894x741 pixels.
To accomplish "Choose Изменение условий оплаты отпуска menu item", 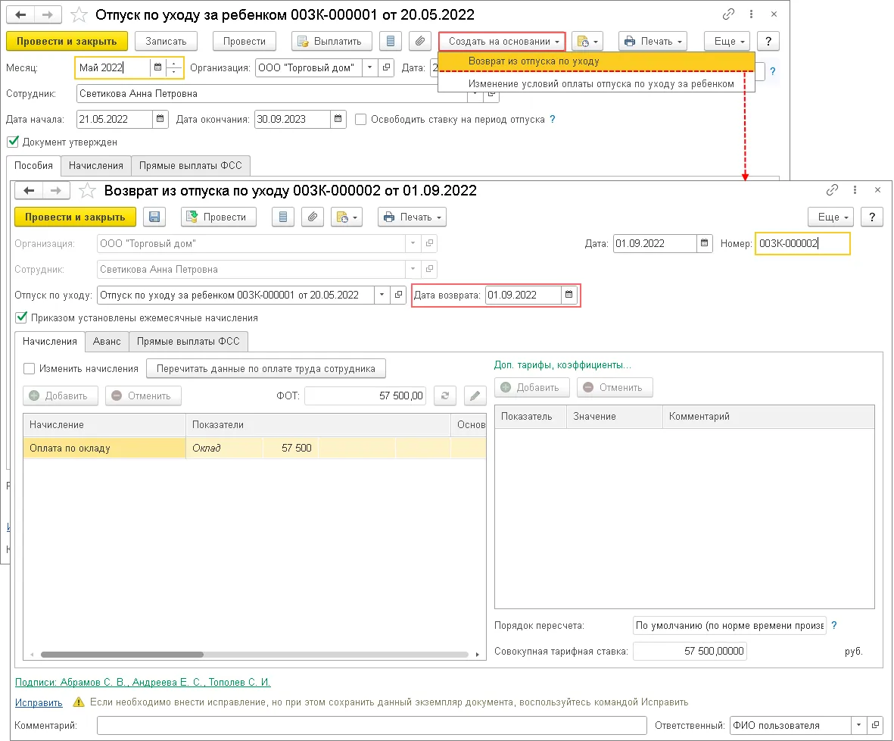I will (x=597, y=83).
